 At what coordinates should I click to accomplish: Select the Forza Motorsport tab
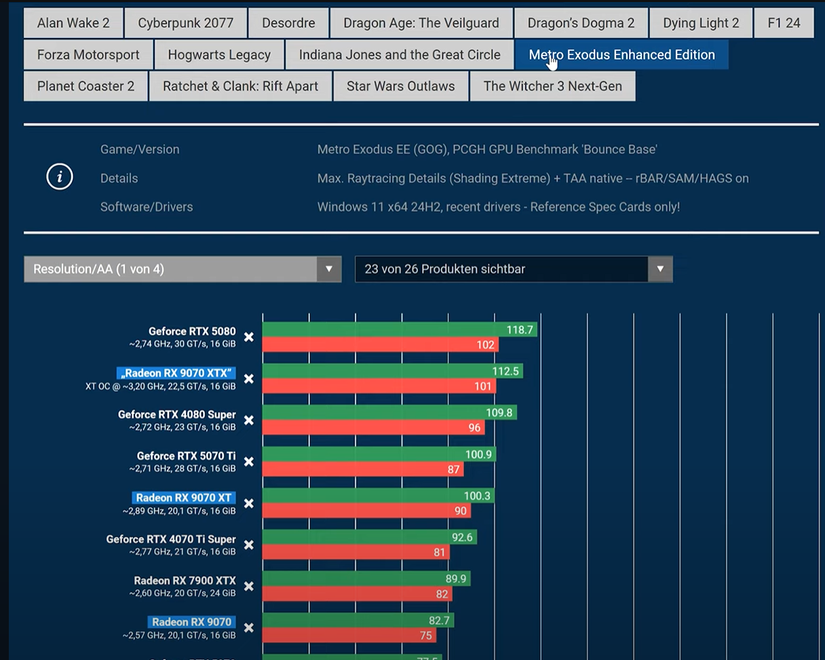pos(88,54)
